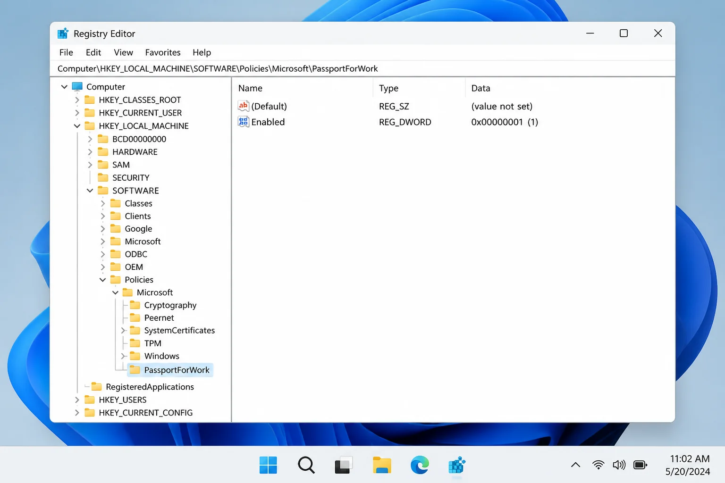Open the Windows Start menu
This screenshot has width=725, height=483.
(268, 466)
